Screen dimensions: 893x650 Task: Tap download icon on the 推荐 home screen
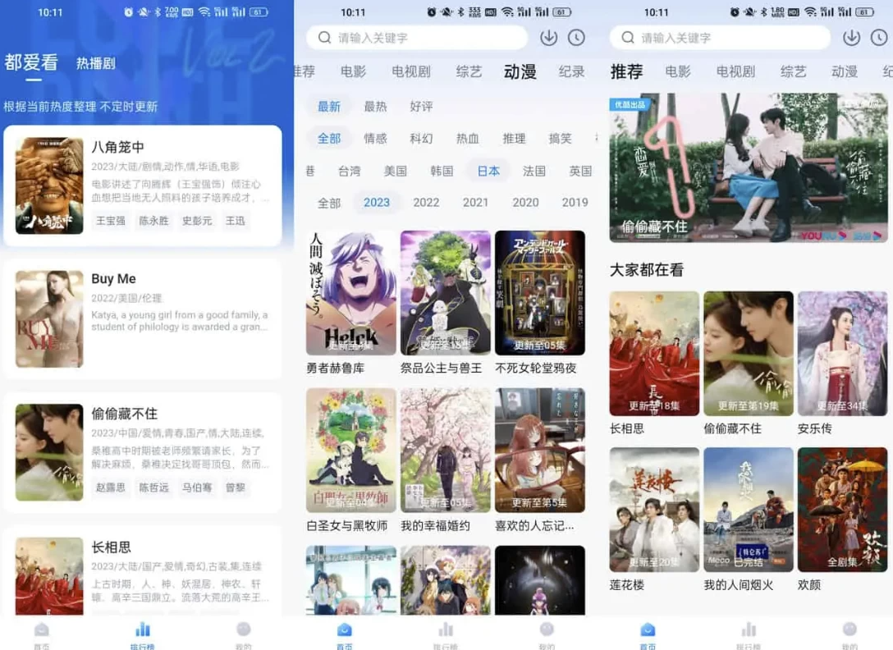click(x=852, y=38)
